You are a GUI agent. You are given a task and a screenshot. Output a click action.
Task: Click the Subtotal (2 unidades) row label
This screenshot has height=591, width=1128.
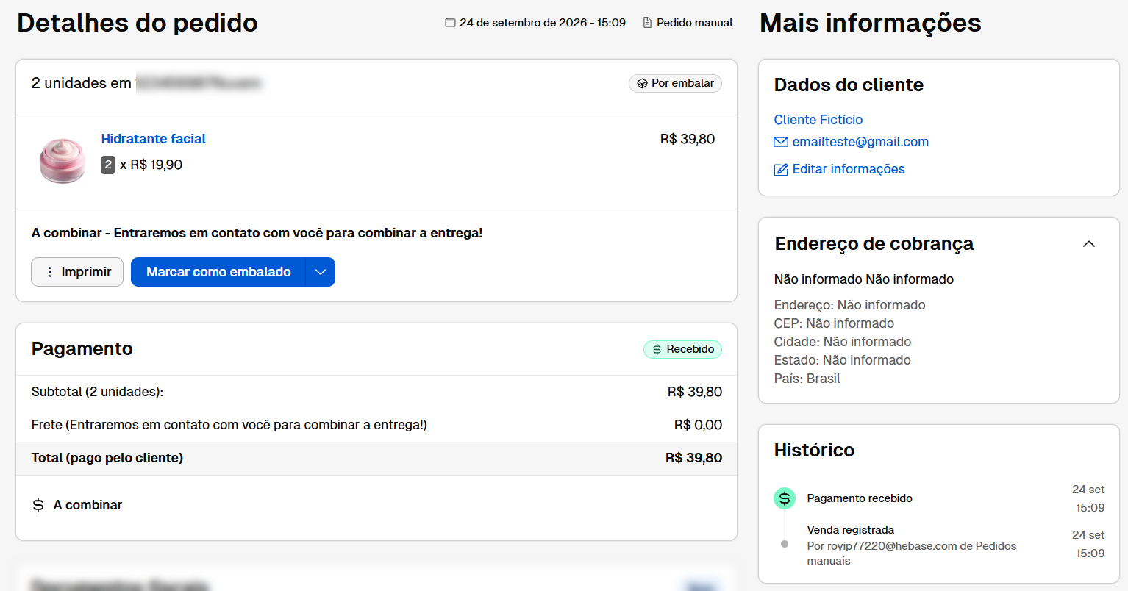(x=97, y=392)
